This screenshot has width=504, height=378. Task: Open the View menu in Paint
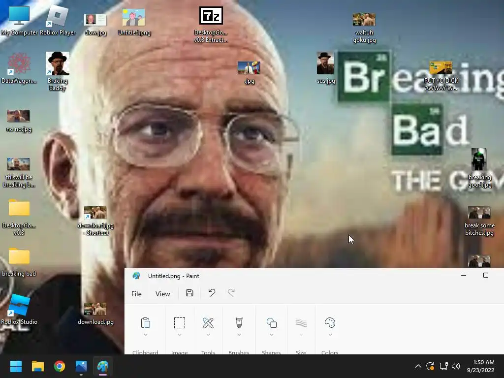[162, 294]
